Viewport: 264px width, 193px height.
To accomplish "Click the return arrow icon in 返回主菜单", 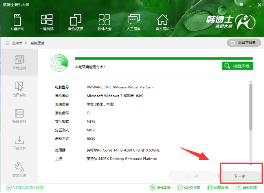I will [233, 43].
